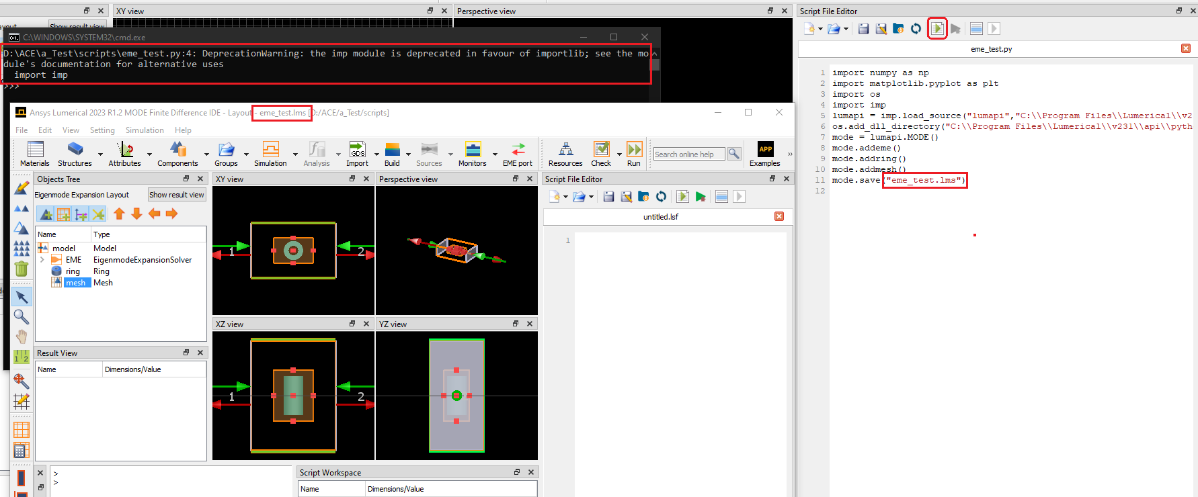Open the Edit menu

[45, 130]
